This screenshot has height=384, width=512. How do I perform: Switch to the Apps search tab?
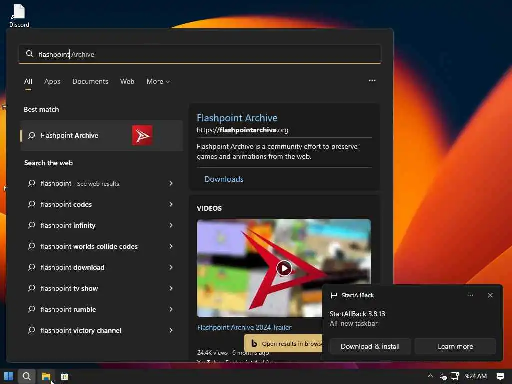tap(52, 81)
